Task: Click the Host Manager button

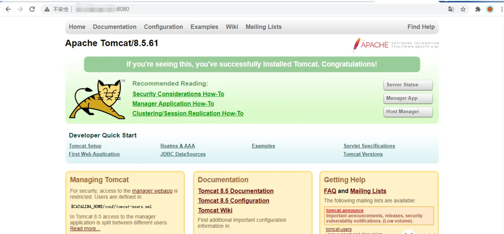Action: click(x=408, y=112)
